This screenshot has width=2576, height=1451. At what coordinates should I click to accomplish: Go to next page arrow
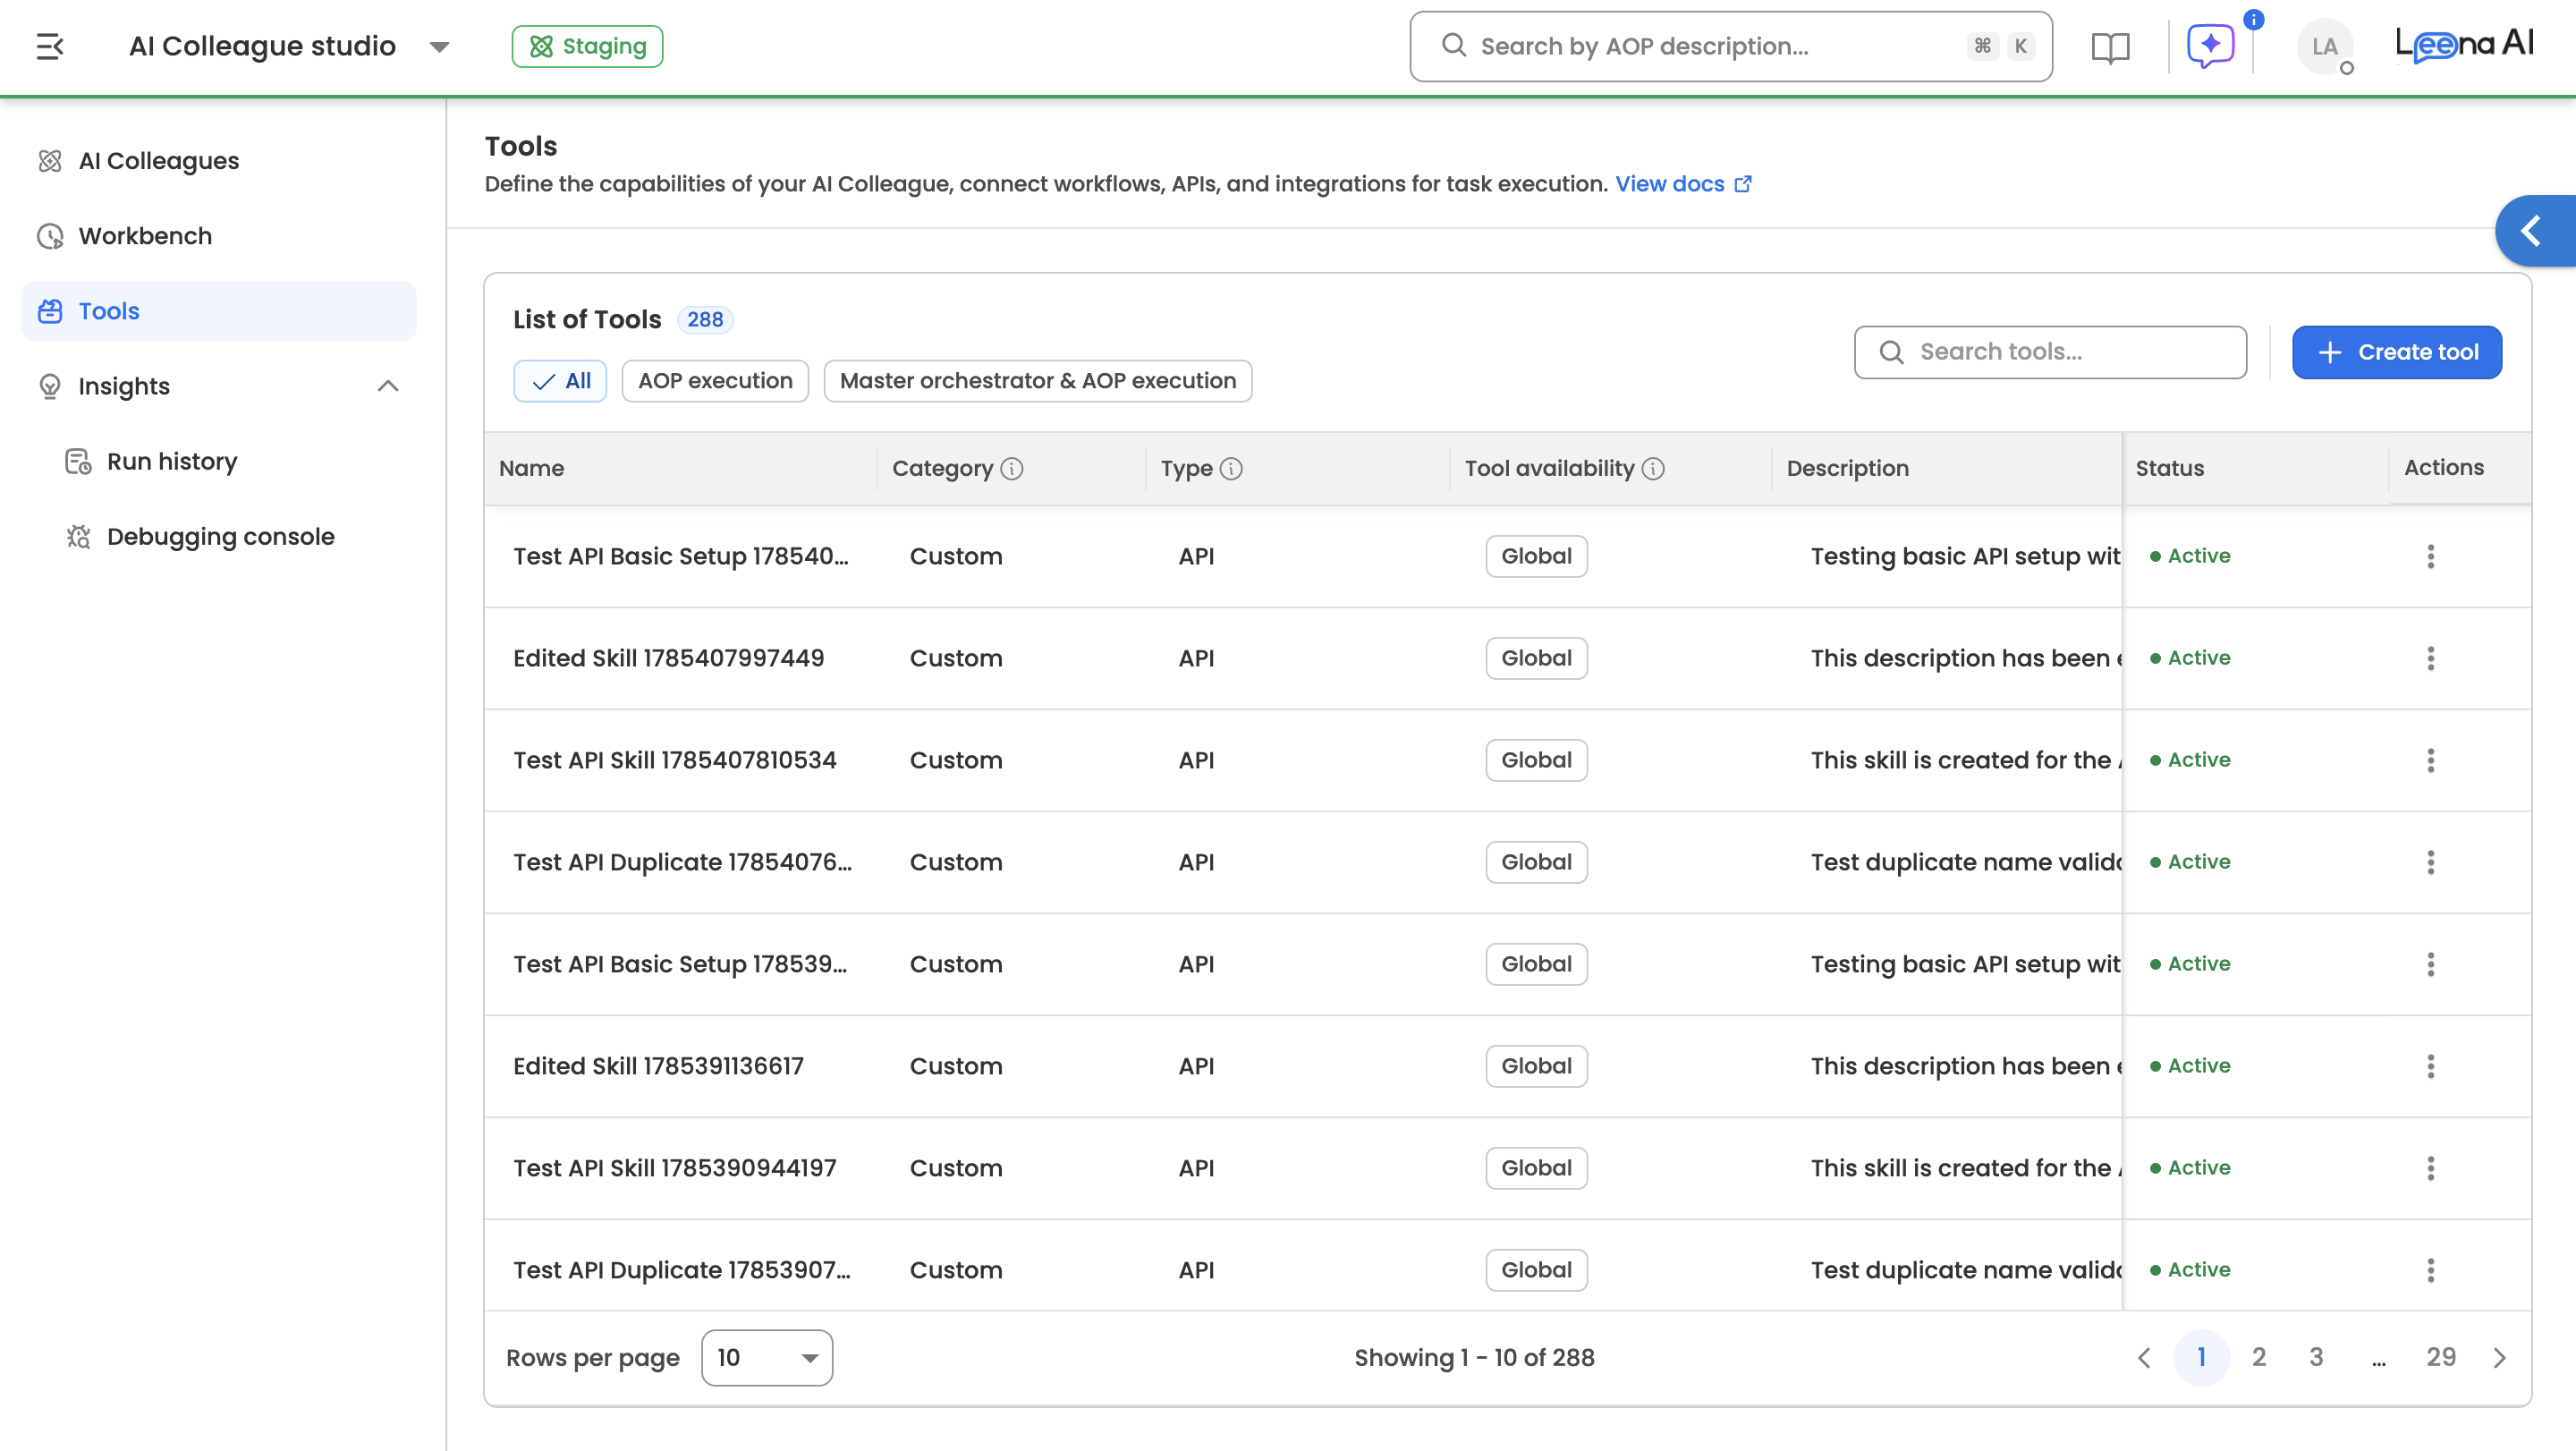coord(2499,1357)
